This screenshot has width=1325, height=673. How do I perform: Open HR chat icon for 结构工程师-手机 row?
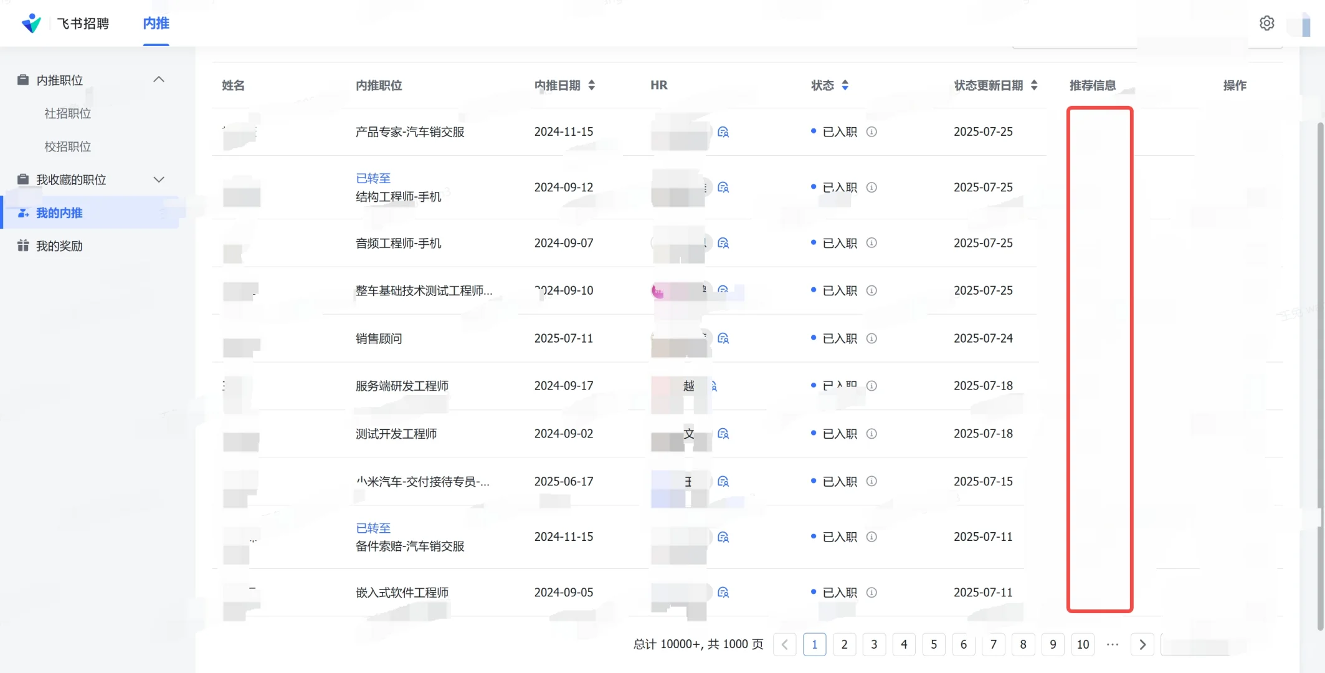pos(723,188)
